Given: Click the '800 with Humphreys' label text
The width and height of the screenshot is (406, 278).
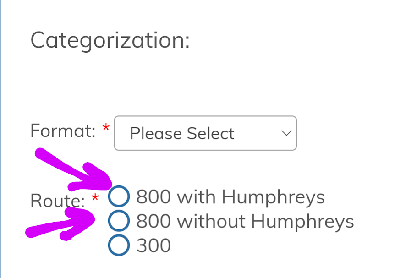Looking at the screenshot, I should pyautogui.click(x=230, y=197).
